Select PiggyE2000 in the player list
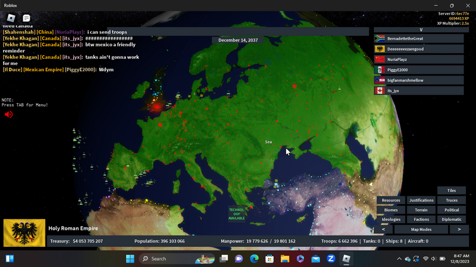The width and height of the screenshot is (476, 267). [419, 70]
